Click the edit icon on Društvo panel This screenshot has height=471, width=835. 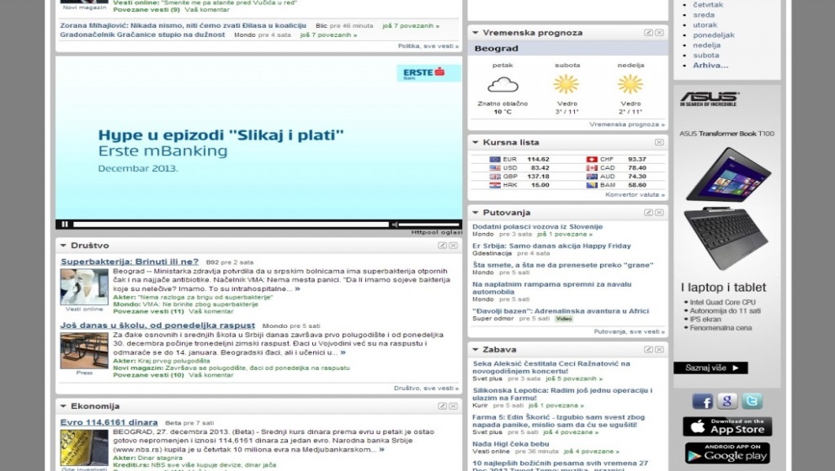443,246
